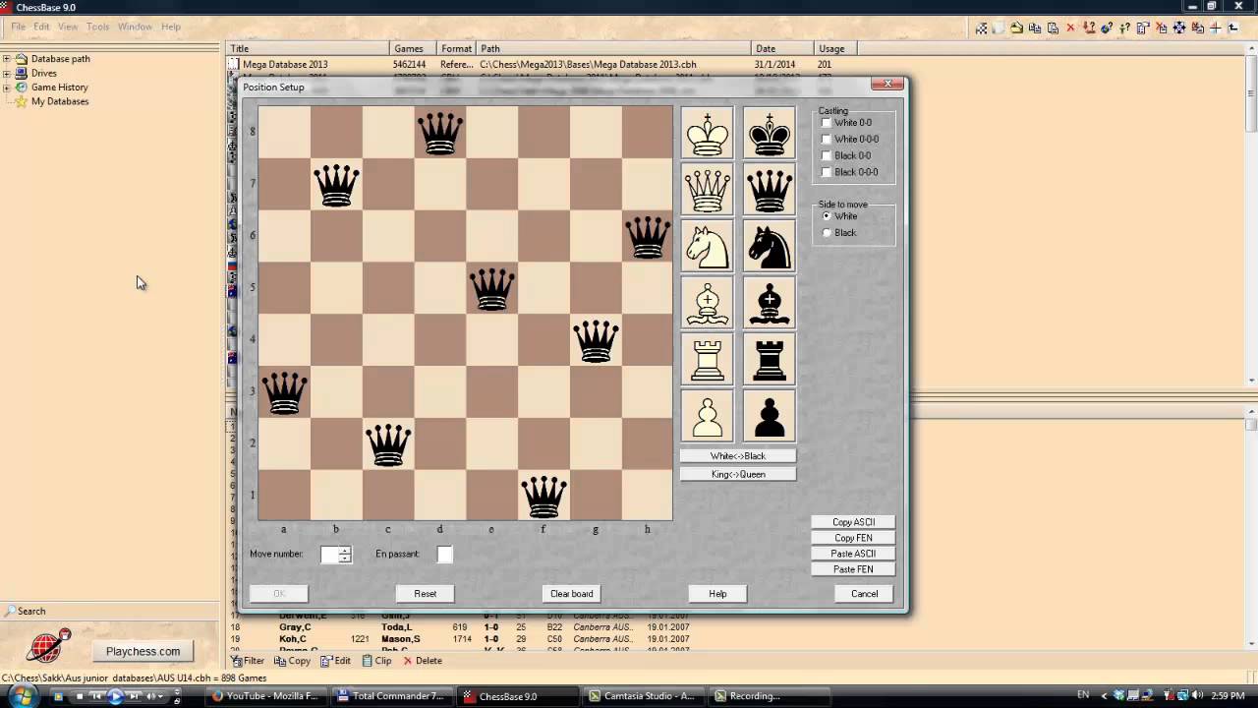Expand the Game History tree node
This screenshot has height=708, width=1258.
coord(6,88)
